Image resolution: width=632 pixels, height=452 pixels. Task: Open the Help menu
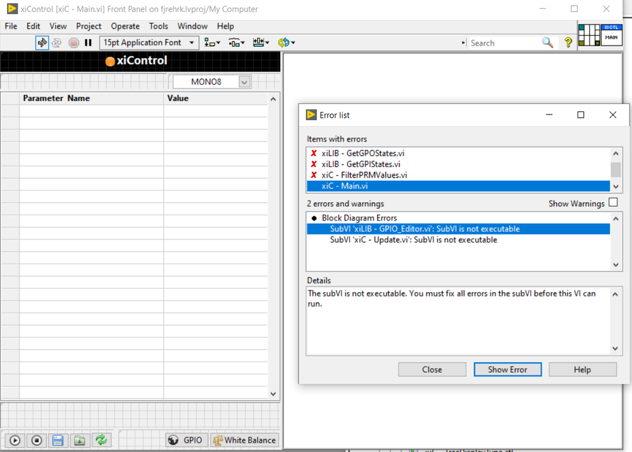click(x=225, y=26)
